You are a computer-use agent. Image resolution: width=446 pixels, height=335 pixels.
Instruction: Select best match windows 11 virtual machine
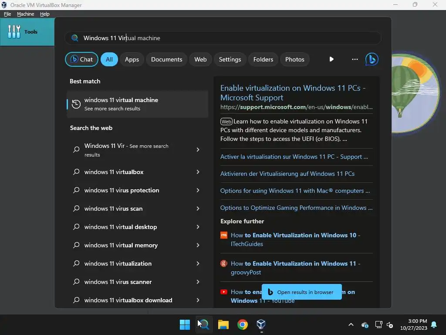pyautogui.click(x=137, y=104)
